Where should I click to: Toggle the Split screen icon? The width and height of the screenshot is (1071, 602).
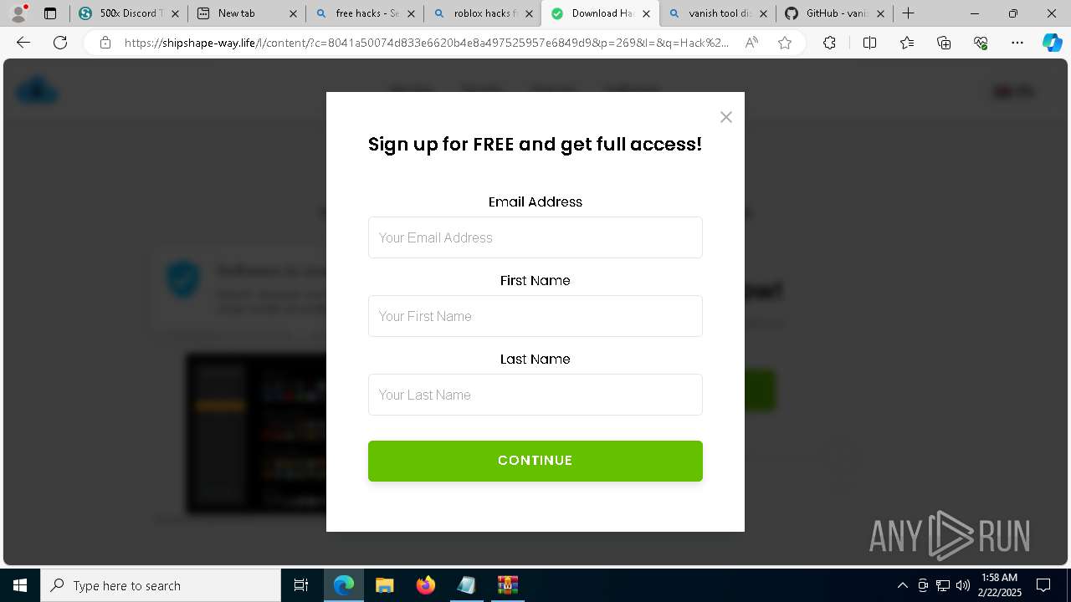point(869,43)
